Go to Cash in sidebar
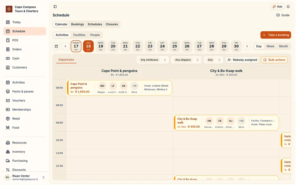 click(24, 58)
